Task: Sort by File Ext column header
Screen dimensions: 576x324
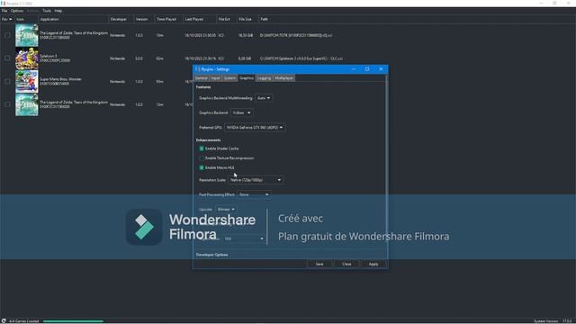Action: point(224,19)
